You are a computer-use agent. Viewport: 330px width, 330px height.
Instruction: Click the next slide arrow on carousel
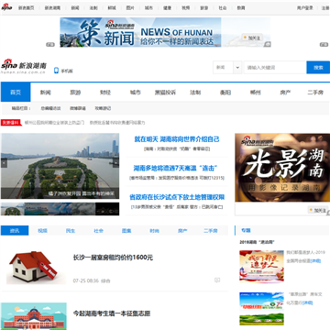point(115,163)
